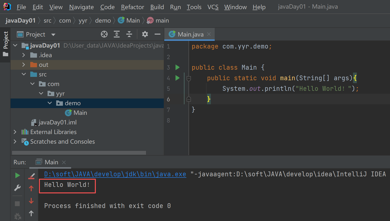Click the java.exe path link in console
This screenshot has height=221, width=390.
(x=115, y=174)
